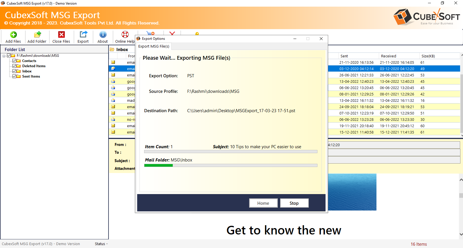Viewport: 463px width, 248px height.
Task: Collapse the F:\Rashmi\downloads\MSG tree node
Action: tap(4, 56)
